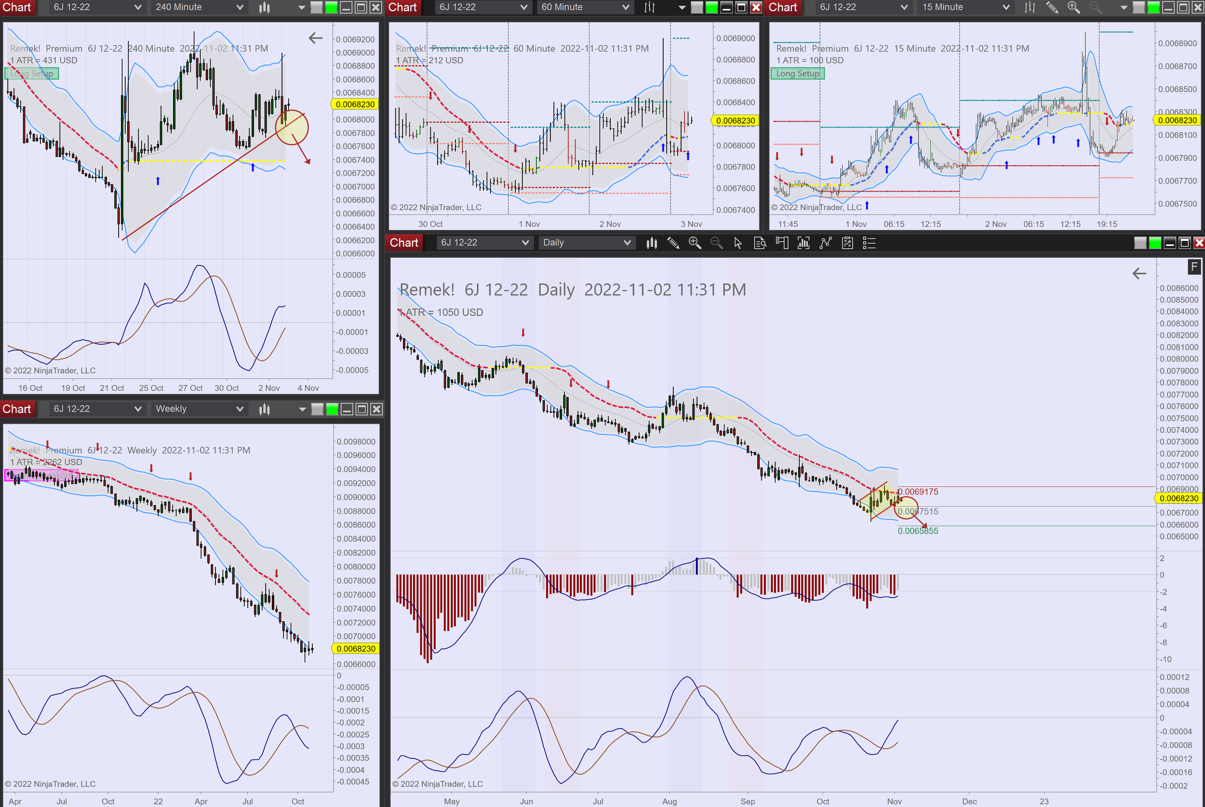
Task: Click zoom in icon on 15 Minute chart
Action: click(x=1073, y=7)
